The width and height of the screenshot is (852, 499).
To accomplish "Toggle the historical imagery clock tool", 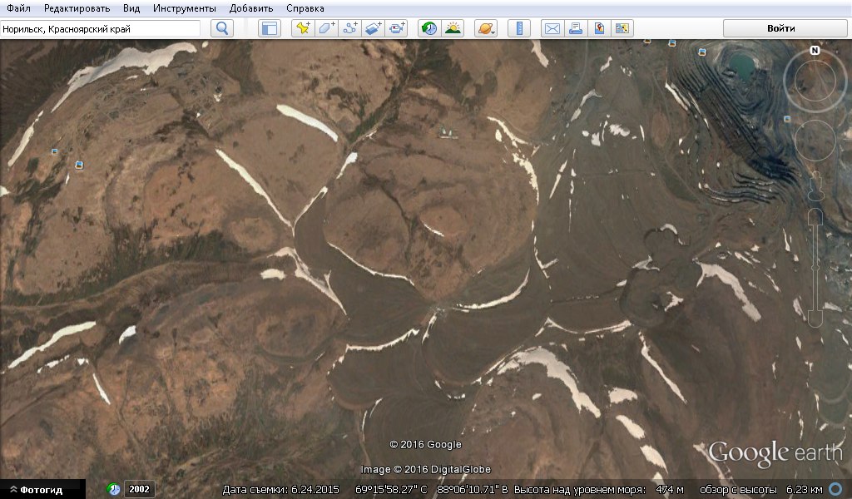I will (429, 28).
